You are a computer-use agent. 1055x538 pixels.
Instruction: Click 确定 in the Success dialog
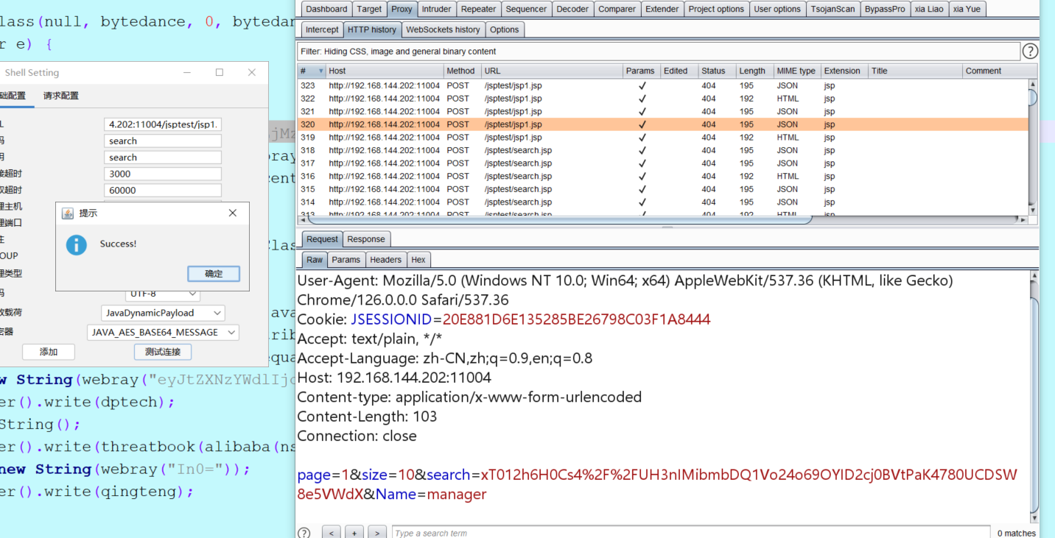pos(214,274)
